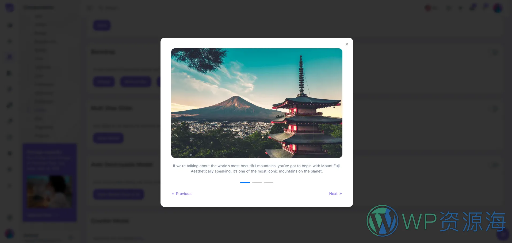Close the Mount Fuji modal with the X
This screenshot has height=243, width=512.
(346, 44)
